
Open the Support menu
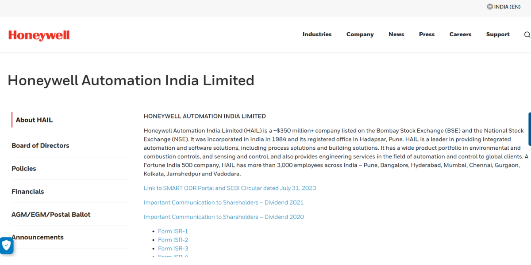(497, 34)
